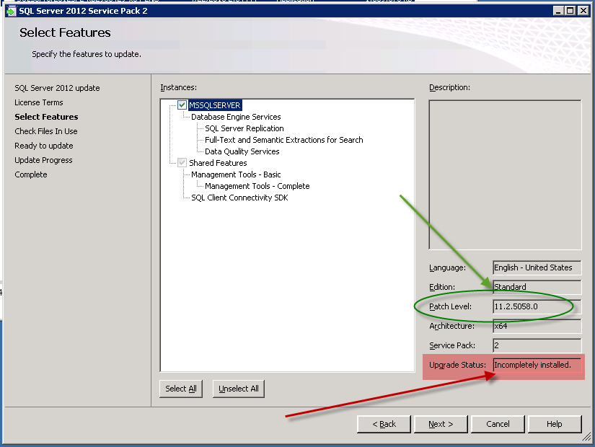
Task: Click the Select Features step in sidebar
Action: click(46, 117)
